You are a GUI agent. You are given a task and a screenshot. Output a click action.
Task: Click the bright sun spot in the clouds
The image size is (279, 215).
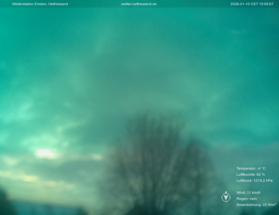click(x=45, y=154)
